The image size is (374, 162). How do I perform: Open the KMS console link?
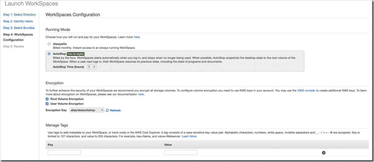(x=306, y=91)
